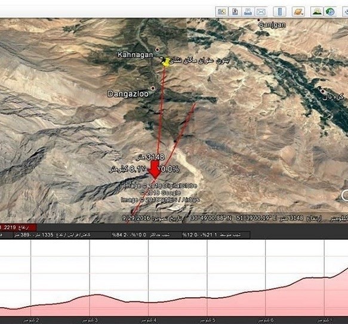Click the yellow pushpin placemark

coord(165,61)
